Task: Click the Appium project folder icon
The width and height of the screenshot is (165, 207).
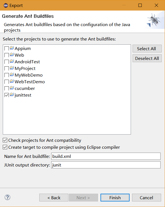Action: click(12, 48)
